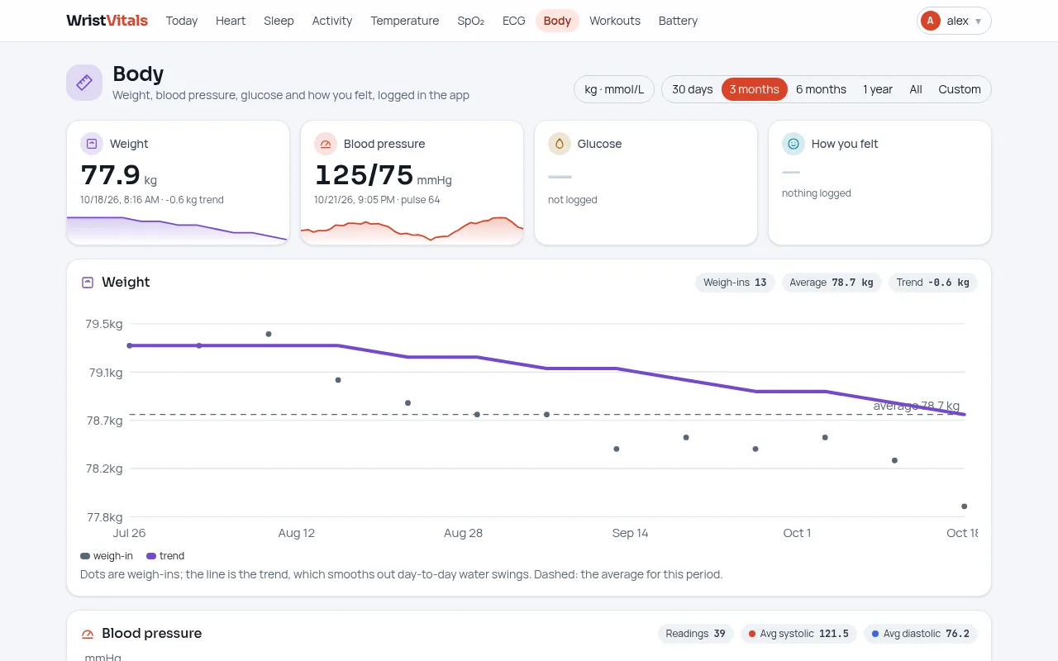Select the 1 year range
The image size is (1058, 661).
coord(878,89)
